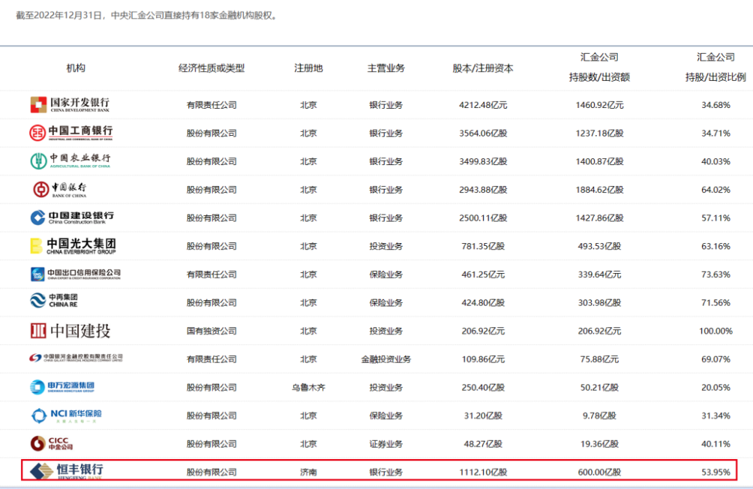Select the 股本/注册资本 column header
The width and height of the screenshot is (753, 489).
pos(482,68)
